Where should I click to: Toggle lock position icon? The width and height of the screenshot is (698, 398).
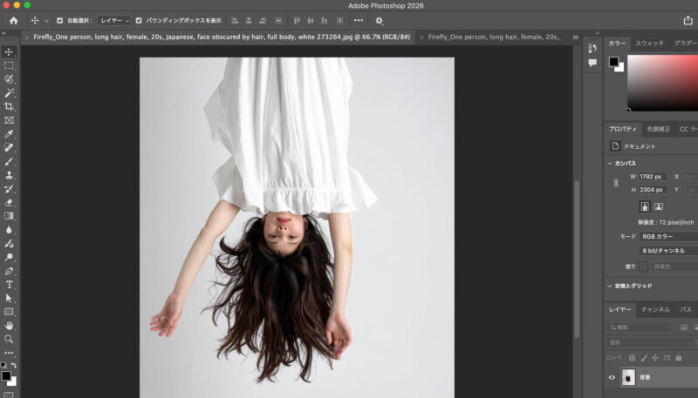(655, 358)
